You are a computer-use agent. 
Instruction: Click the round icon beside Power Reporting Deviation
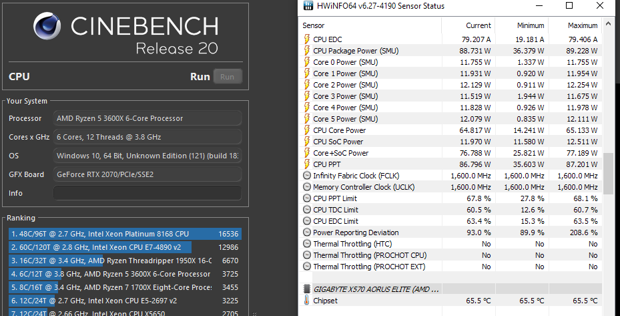[307, 232]
